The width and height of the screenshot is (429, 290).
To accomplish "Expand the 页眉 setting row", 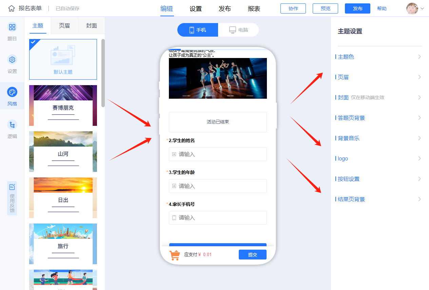I will pos(379,77).
